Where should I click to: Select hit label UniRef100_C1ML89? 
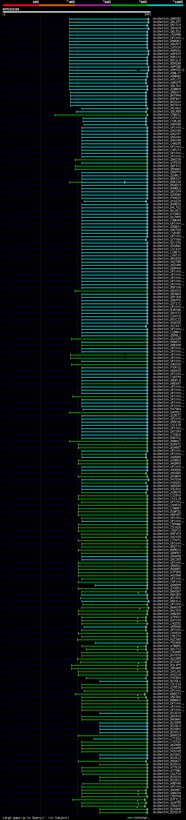167,121
